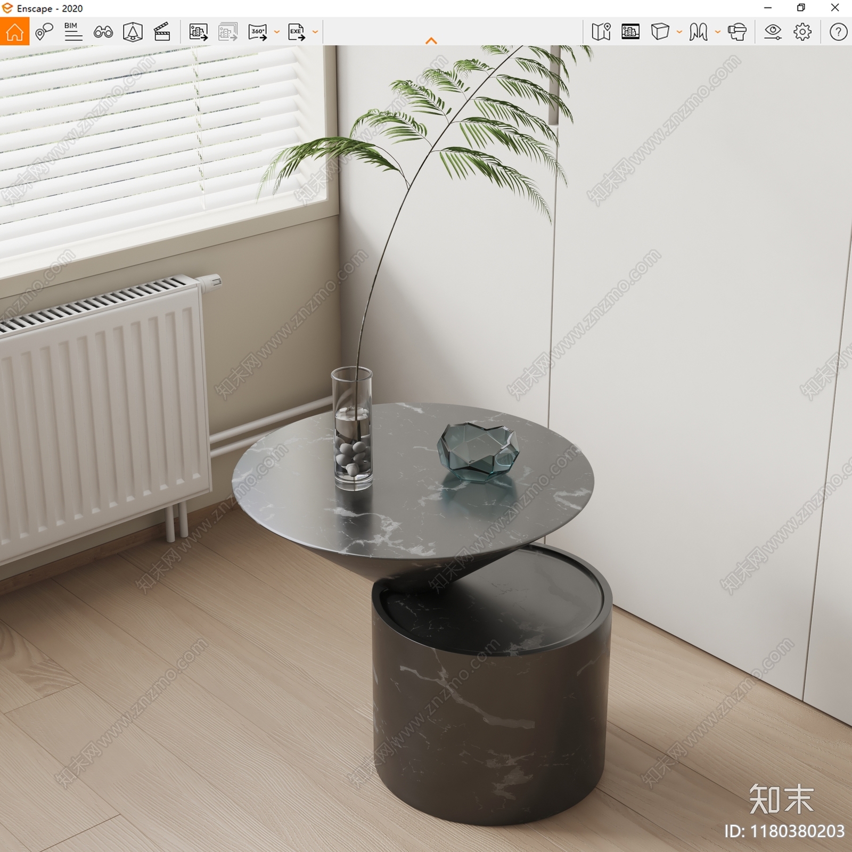Open the BIM information panel
852x852 pixels.
[73, 32]
